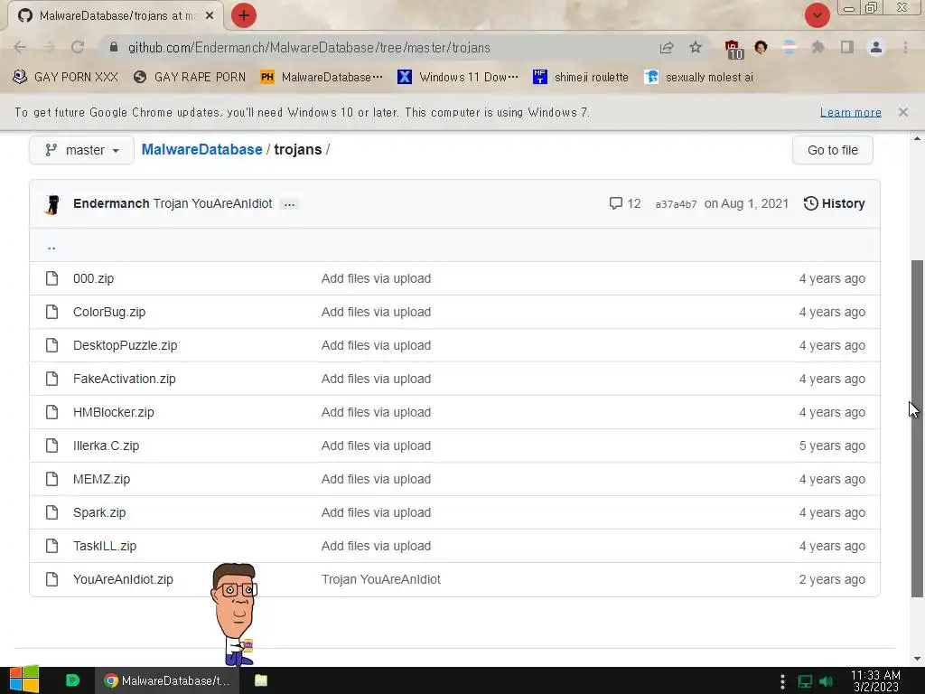Open DesktopPuzzle.zip
Viewport: 925px width, 694px height.
[x=125, y=345]
